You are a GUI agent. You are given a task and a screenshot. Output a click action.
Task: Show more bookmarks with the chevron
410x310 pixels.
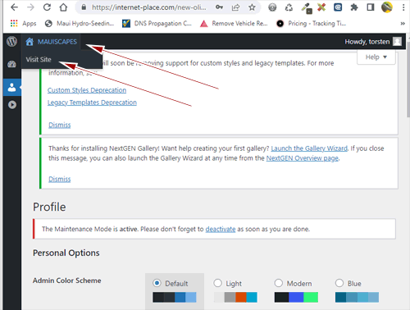point(403,24)
